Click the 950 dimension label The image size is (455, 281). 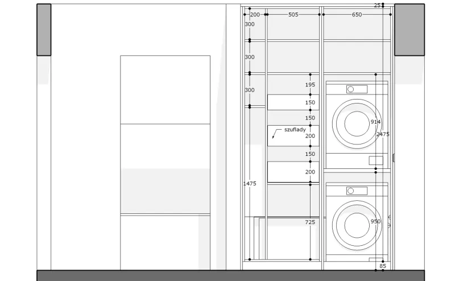[375, 221]
